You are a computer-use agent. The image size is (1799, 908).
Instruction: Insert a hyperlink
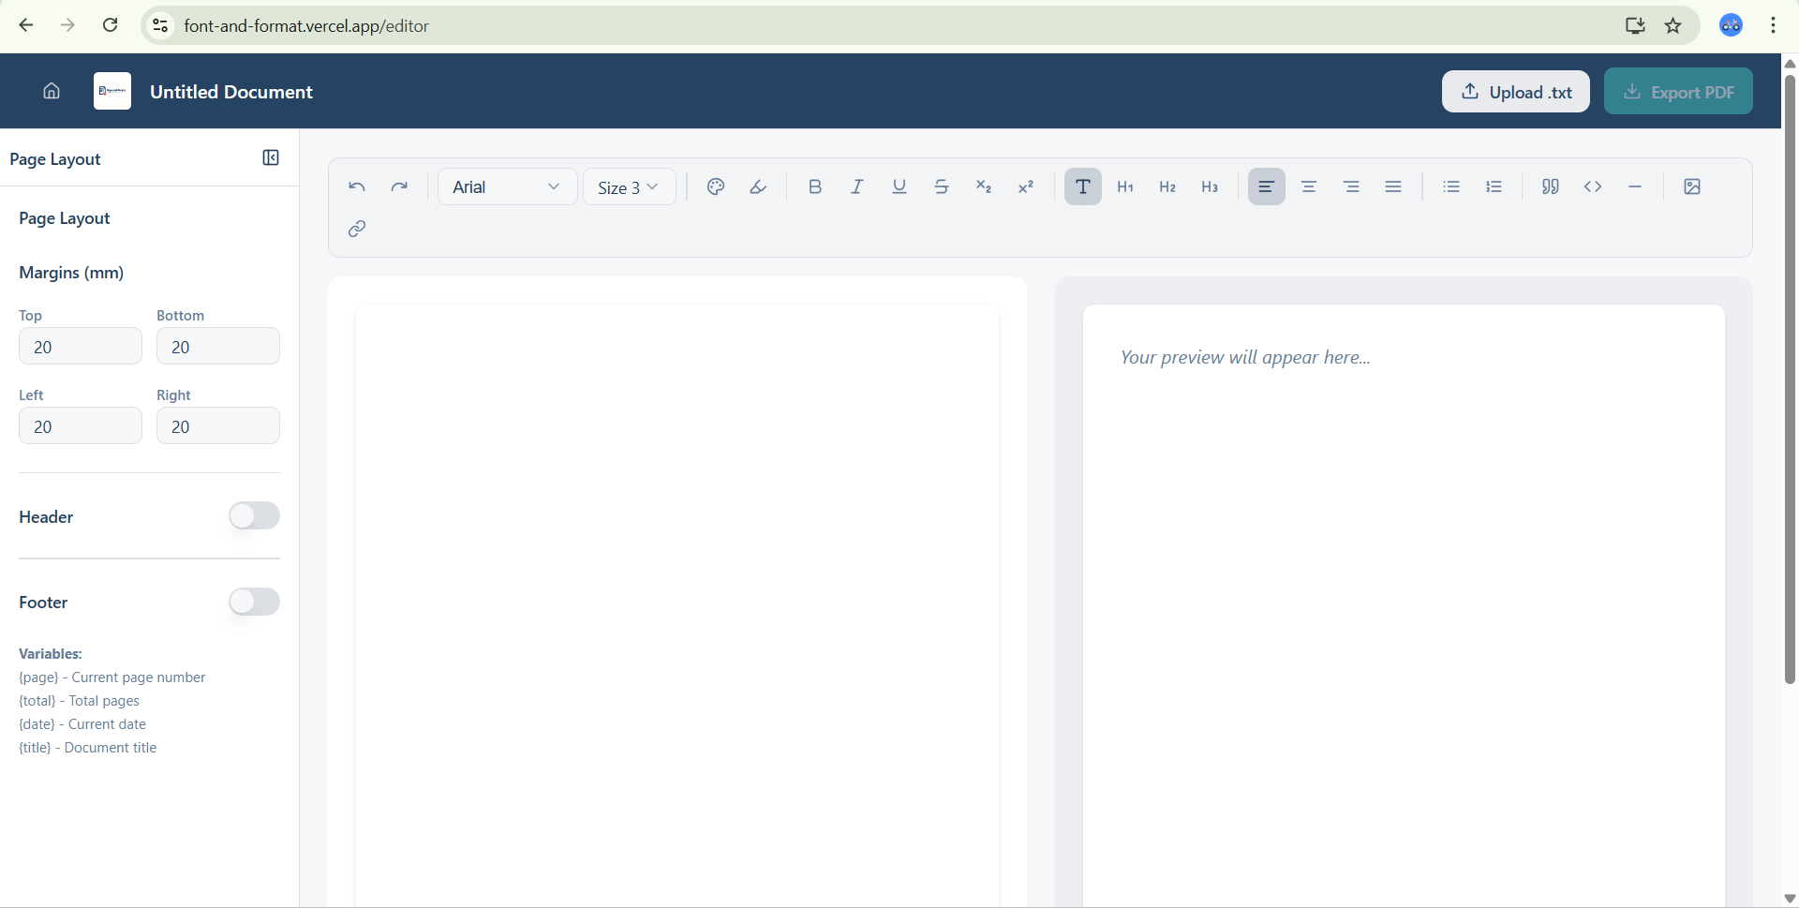tap(357, 228)
